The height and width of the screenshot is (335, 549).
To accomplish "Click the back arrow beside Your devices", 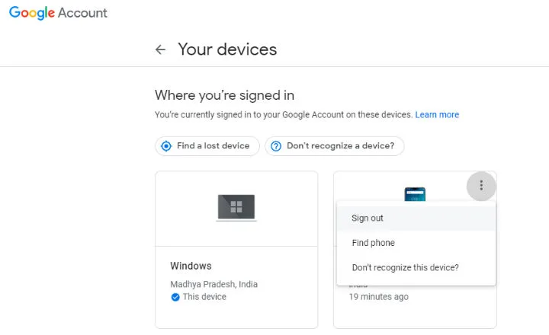I will [160, 49].
